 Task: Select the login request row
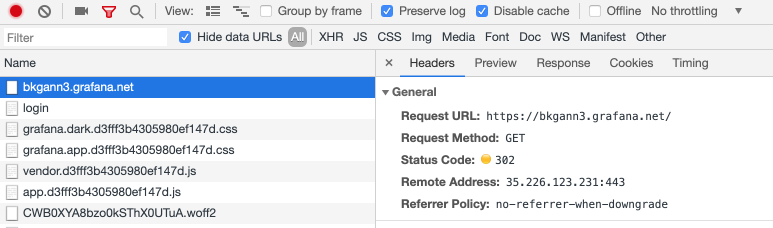click(36, 108)
